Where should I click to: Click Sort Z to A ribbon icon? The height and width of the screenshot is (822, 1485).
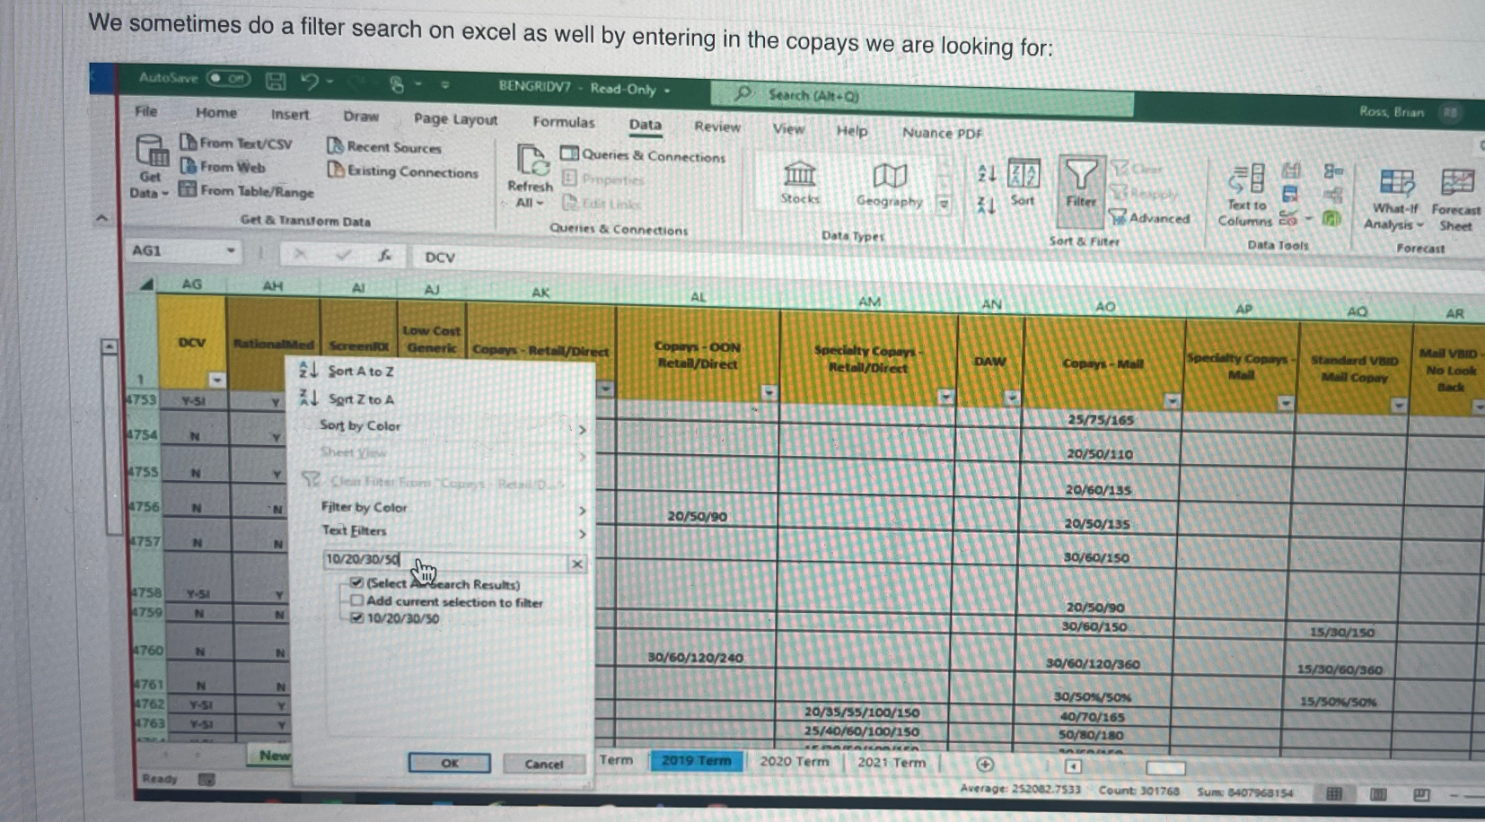tap(987, 205)
